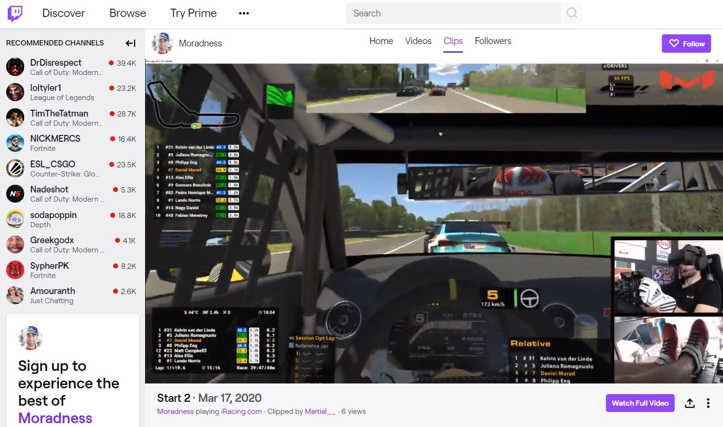The width and height of the screenshot is (723, 427).
Task: Collapse the Recommended Channels sidebar
Action: click(130, 43)
